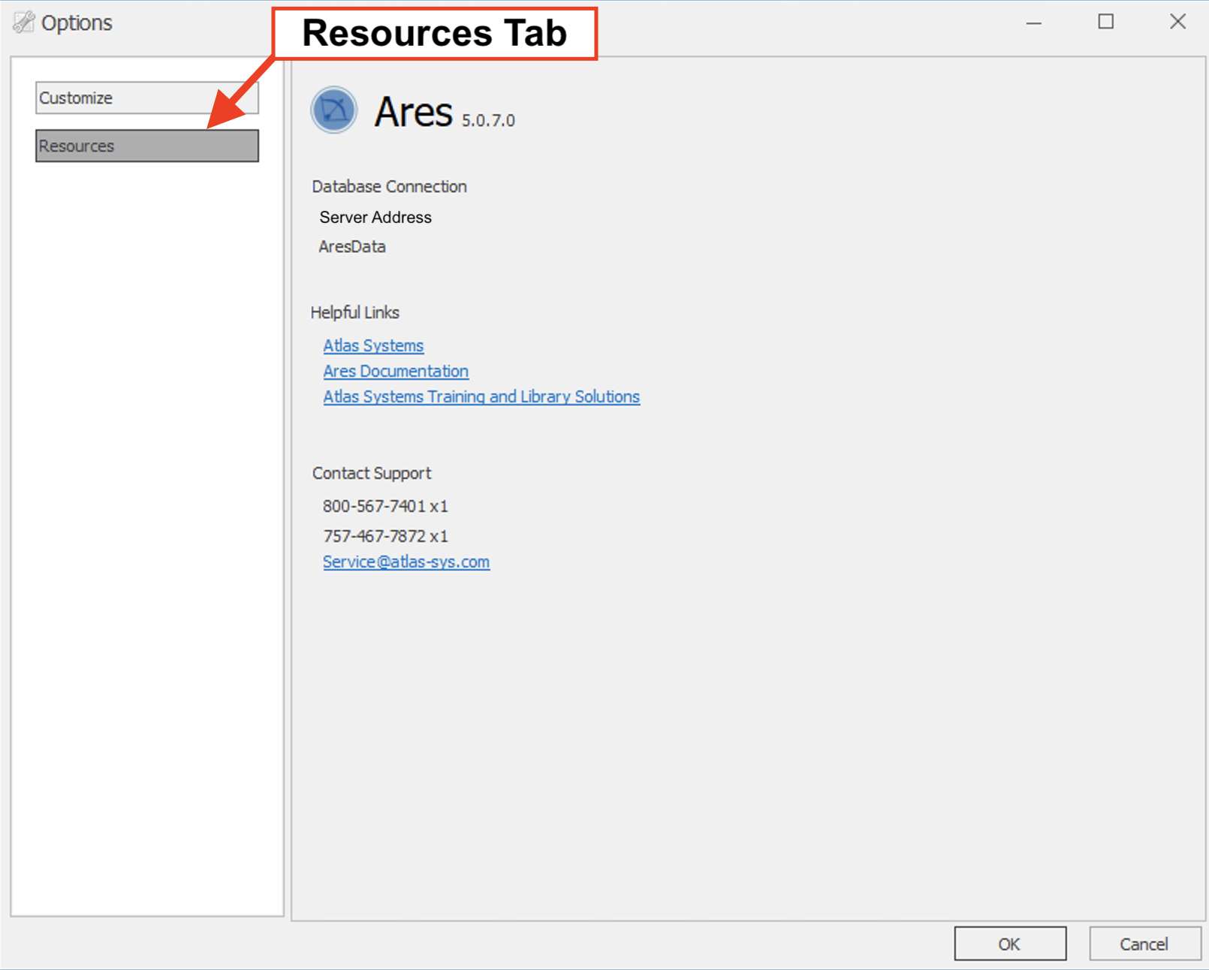
Task: Open Atlas Systems Training and Library Solutions link
Action: coord(481,396)
